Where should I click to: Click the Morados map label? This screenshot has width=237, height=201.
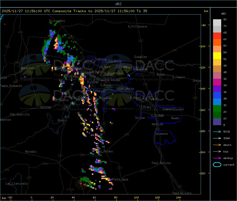pyautogui.click(x=31, y=152)
